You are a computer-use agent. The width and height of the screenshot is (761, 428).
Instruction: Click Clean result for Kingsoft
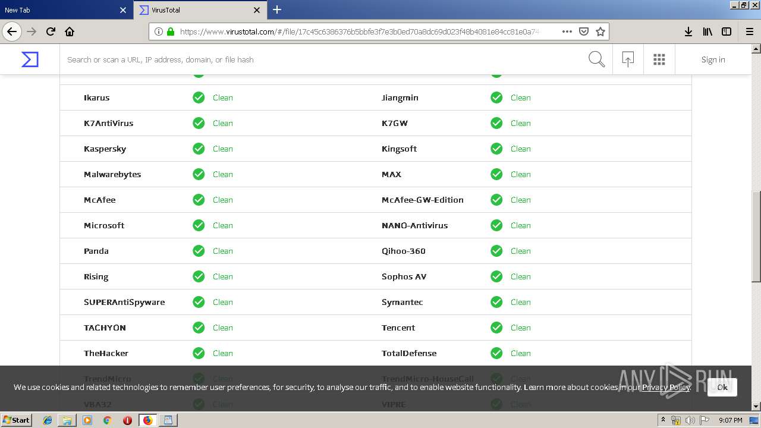[521, 149]
